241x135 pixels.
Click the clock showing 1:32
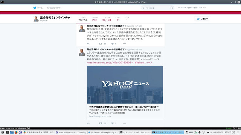click(x=233, y=132)
